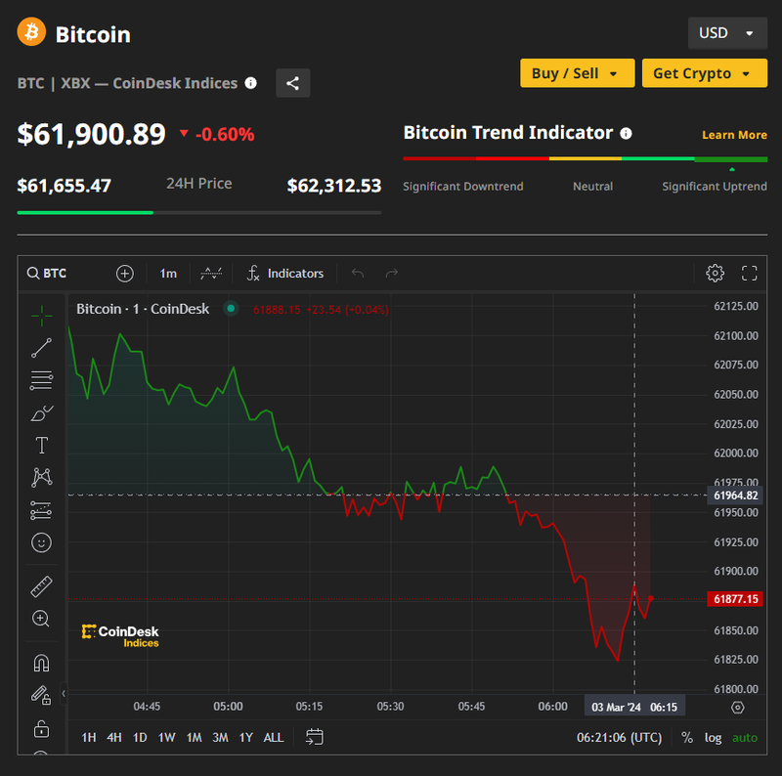Toggle auto scale on chart
Image resolution: width=782 pixels, height=776 pixels.
coord(745,737)
